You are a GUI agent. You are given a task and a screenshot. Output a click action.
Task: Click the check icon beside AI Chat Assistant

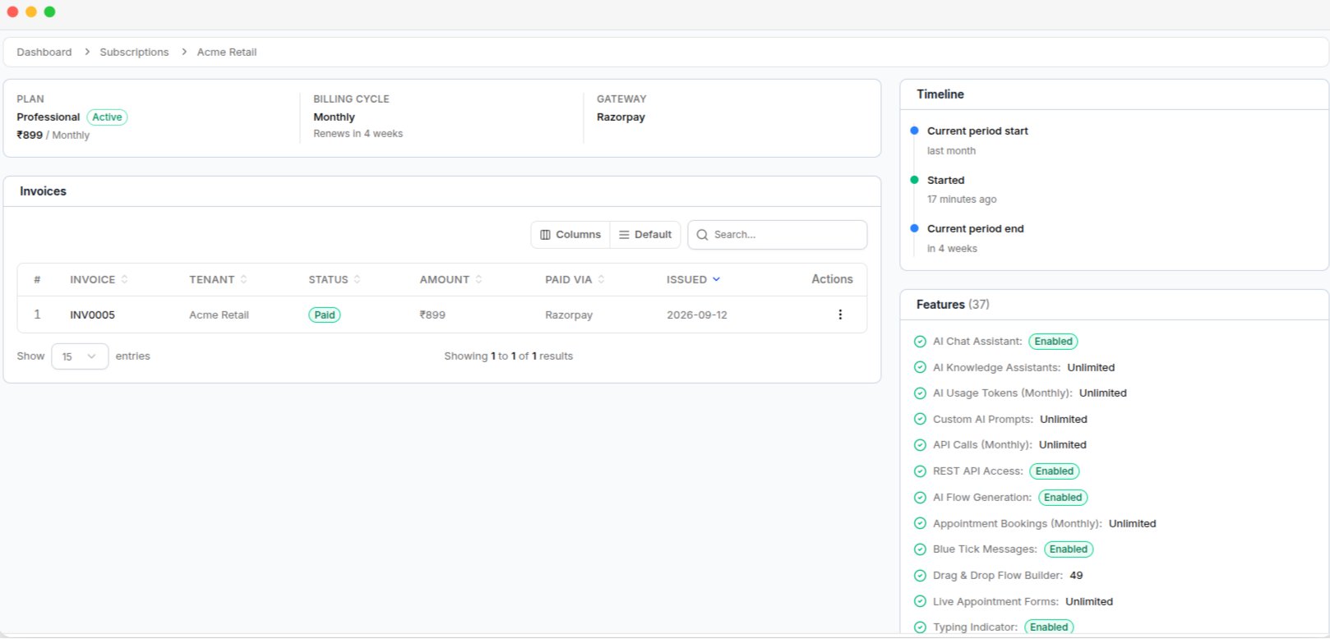(920, 342)
